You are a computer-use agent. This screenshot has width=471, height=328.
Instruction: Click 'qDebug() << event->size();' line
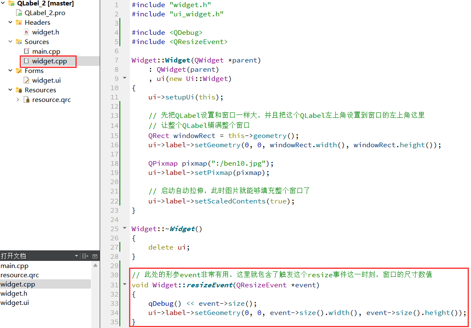pos(202,304)
